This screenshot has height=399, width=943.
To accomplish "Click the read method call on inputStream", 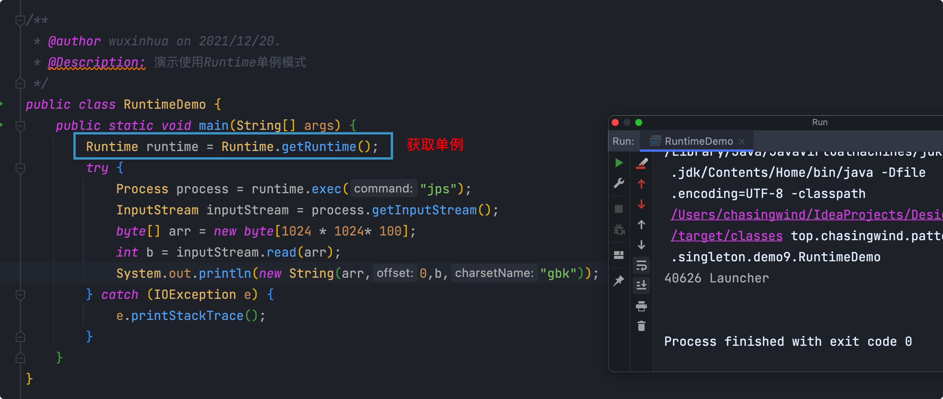I will coord(281,252).
